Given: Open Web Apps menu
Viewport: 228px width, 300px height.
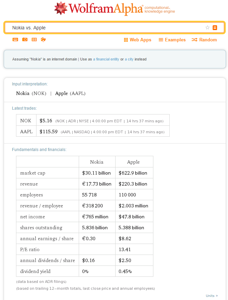Looking at the screenshot, I should (x=138, y=40).
